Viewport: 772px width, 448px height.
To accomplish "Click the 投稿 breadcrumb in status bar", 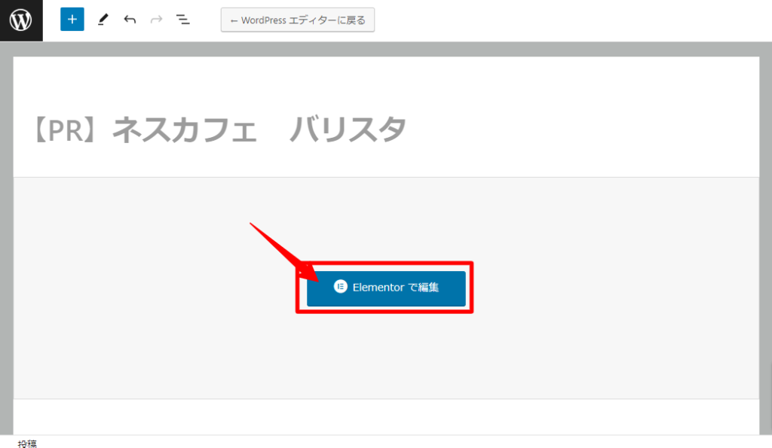I will pos(28,443).
